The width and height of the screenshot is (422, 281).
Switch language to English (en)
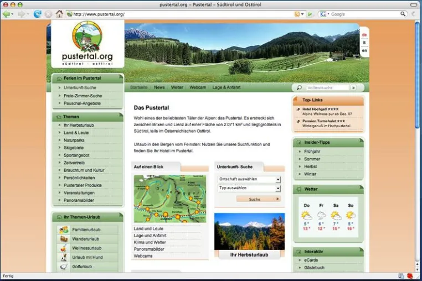pyautogui.click(x=364, y=50)
